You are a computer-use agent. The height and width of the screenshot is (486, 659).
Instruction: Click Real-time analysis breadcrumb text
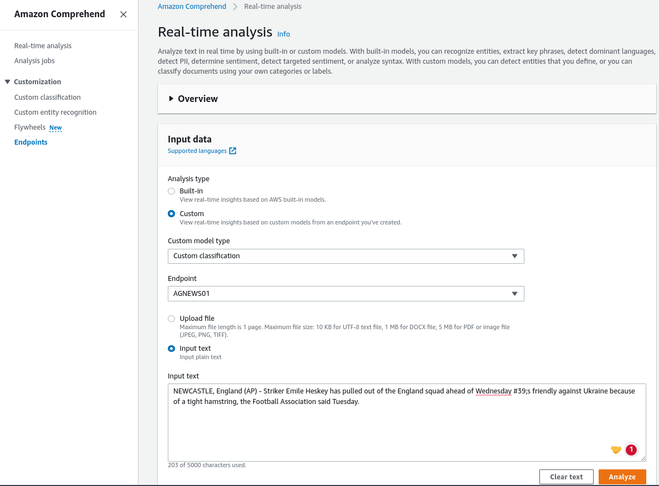(273, 6)
